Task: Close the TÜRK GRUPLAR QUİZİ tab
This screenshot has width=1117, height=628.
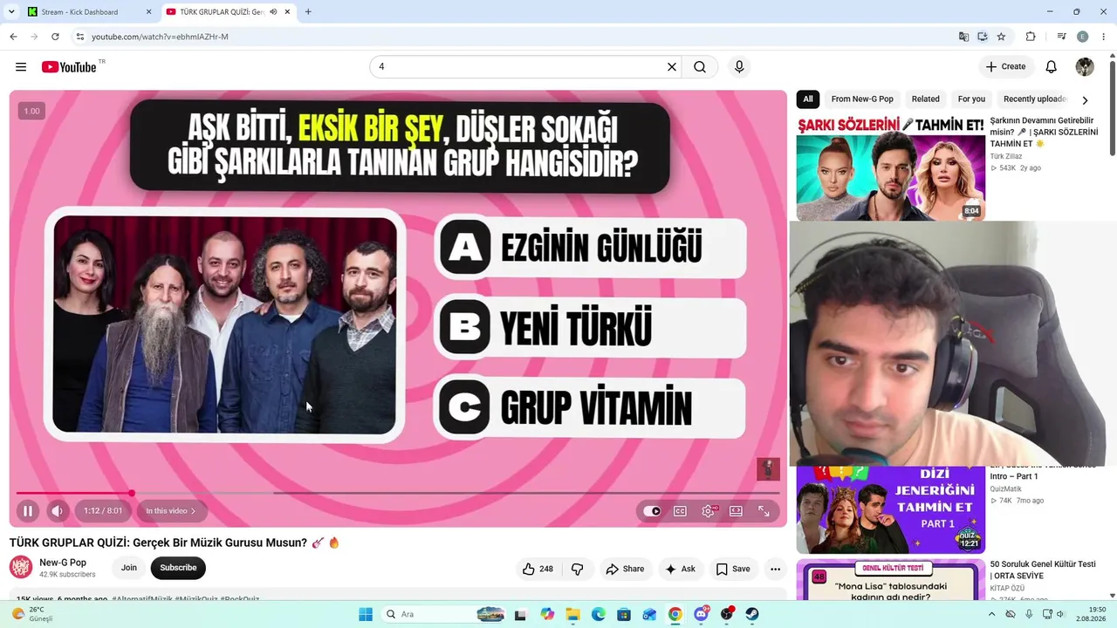Action: click(287, 12)
